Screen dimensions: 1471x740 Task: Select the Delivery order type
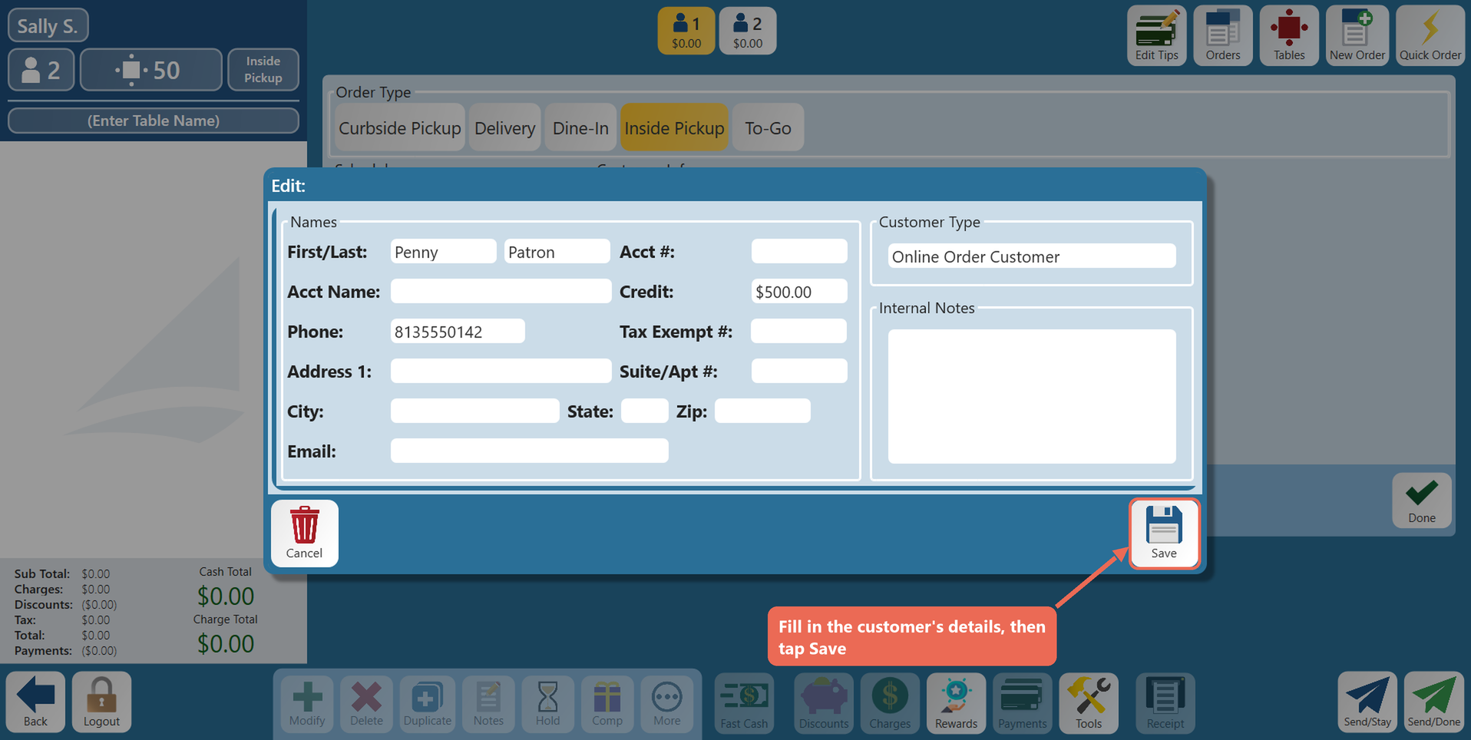coord(504,127)
